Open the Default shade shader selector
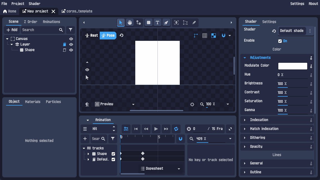The height and width of the screenshot is (180, 320). [x=292, y=31]
